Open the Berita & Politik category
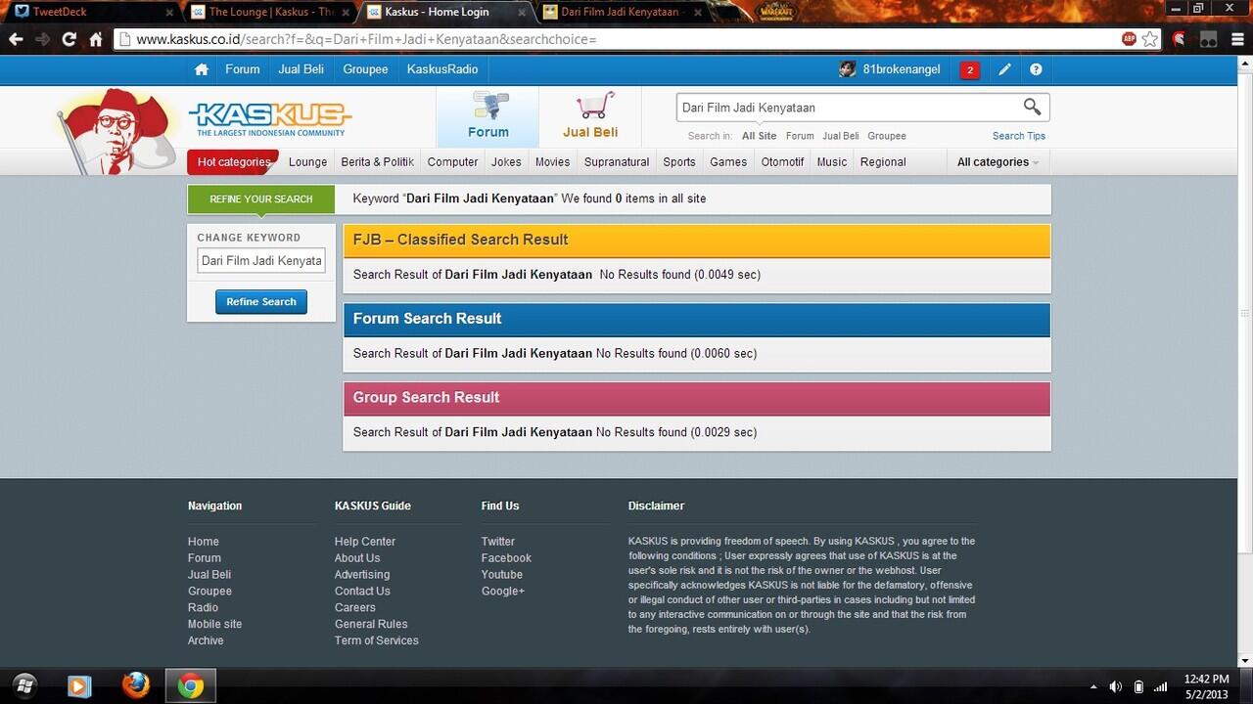 click(377, 162)
